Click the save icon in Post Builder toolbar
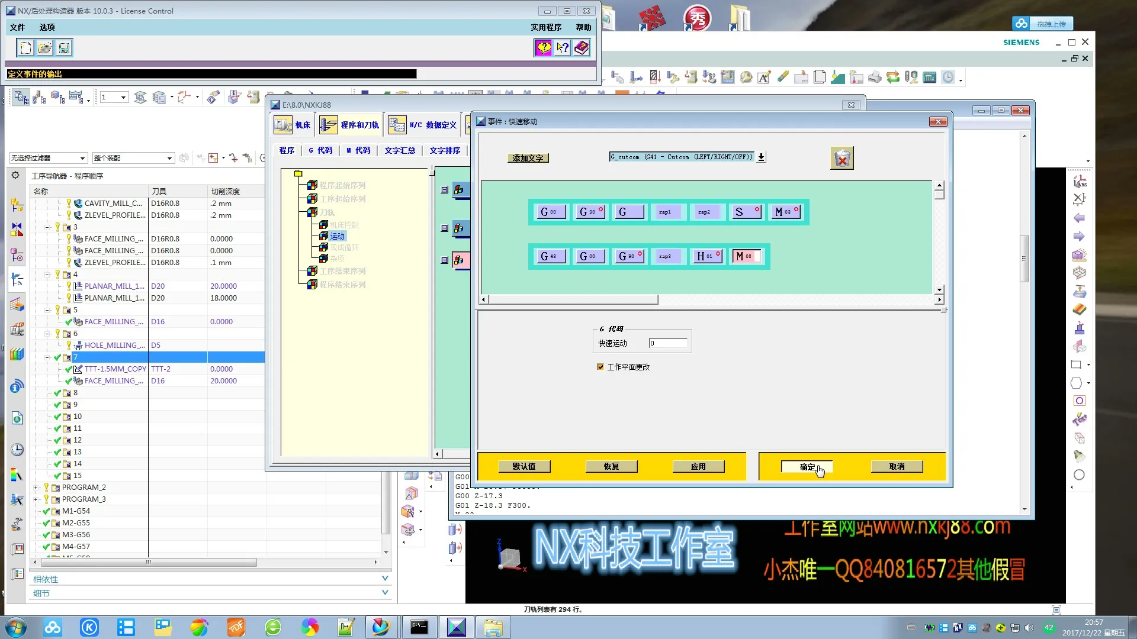 [64, 48]
